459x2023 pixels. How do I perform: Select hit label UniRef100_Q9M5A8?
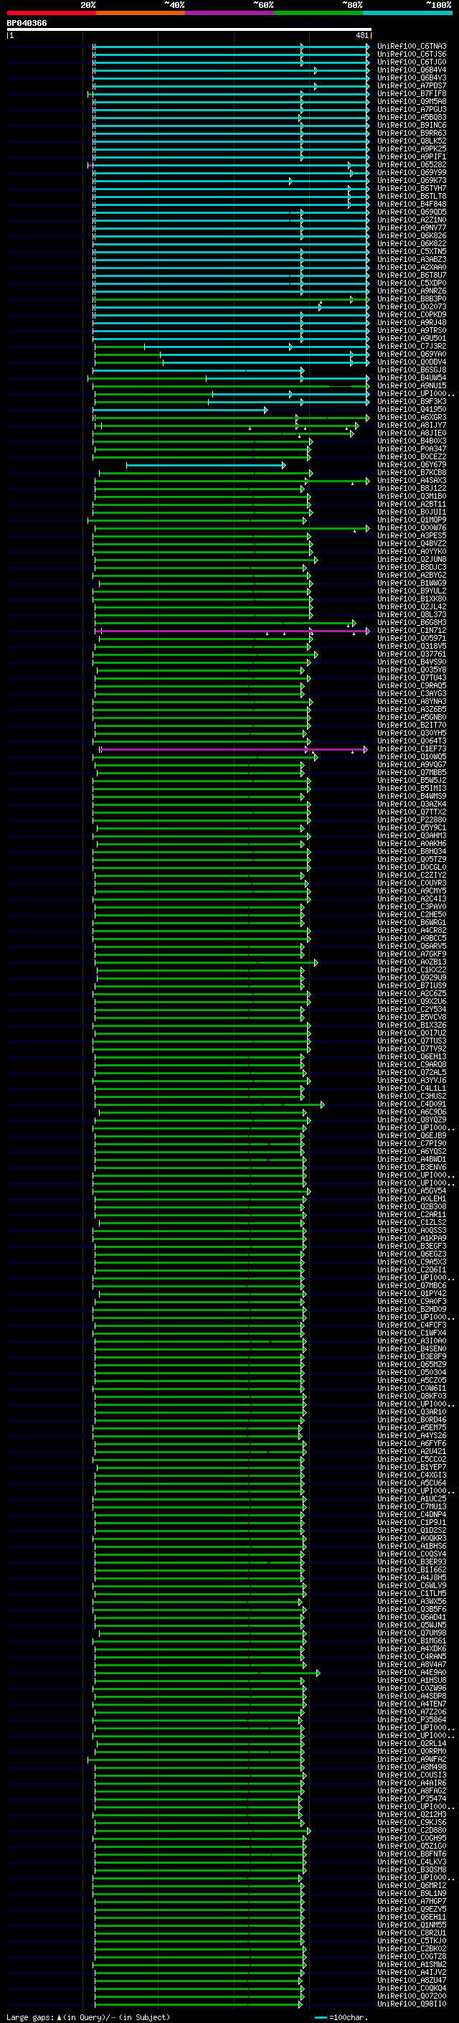pos(412,101)
